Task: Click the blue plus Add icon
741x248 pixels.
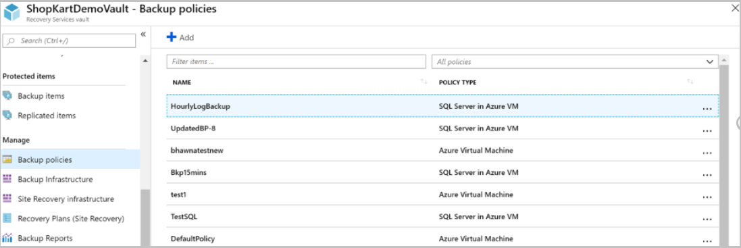Action: 172,37
